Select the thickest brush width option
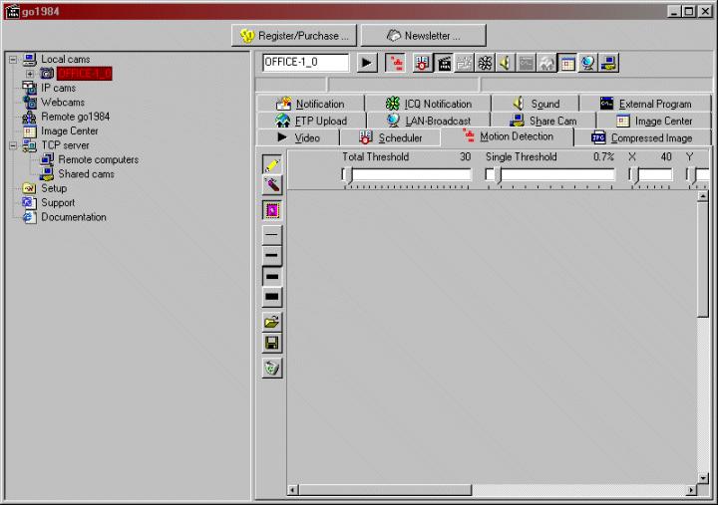Screen dimensions: 718x505 (x=272, y=298)
